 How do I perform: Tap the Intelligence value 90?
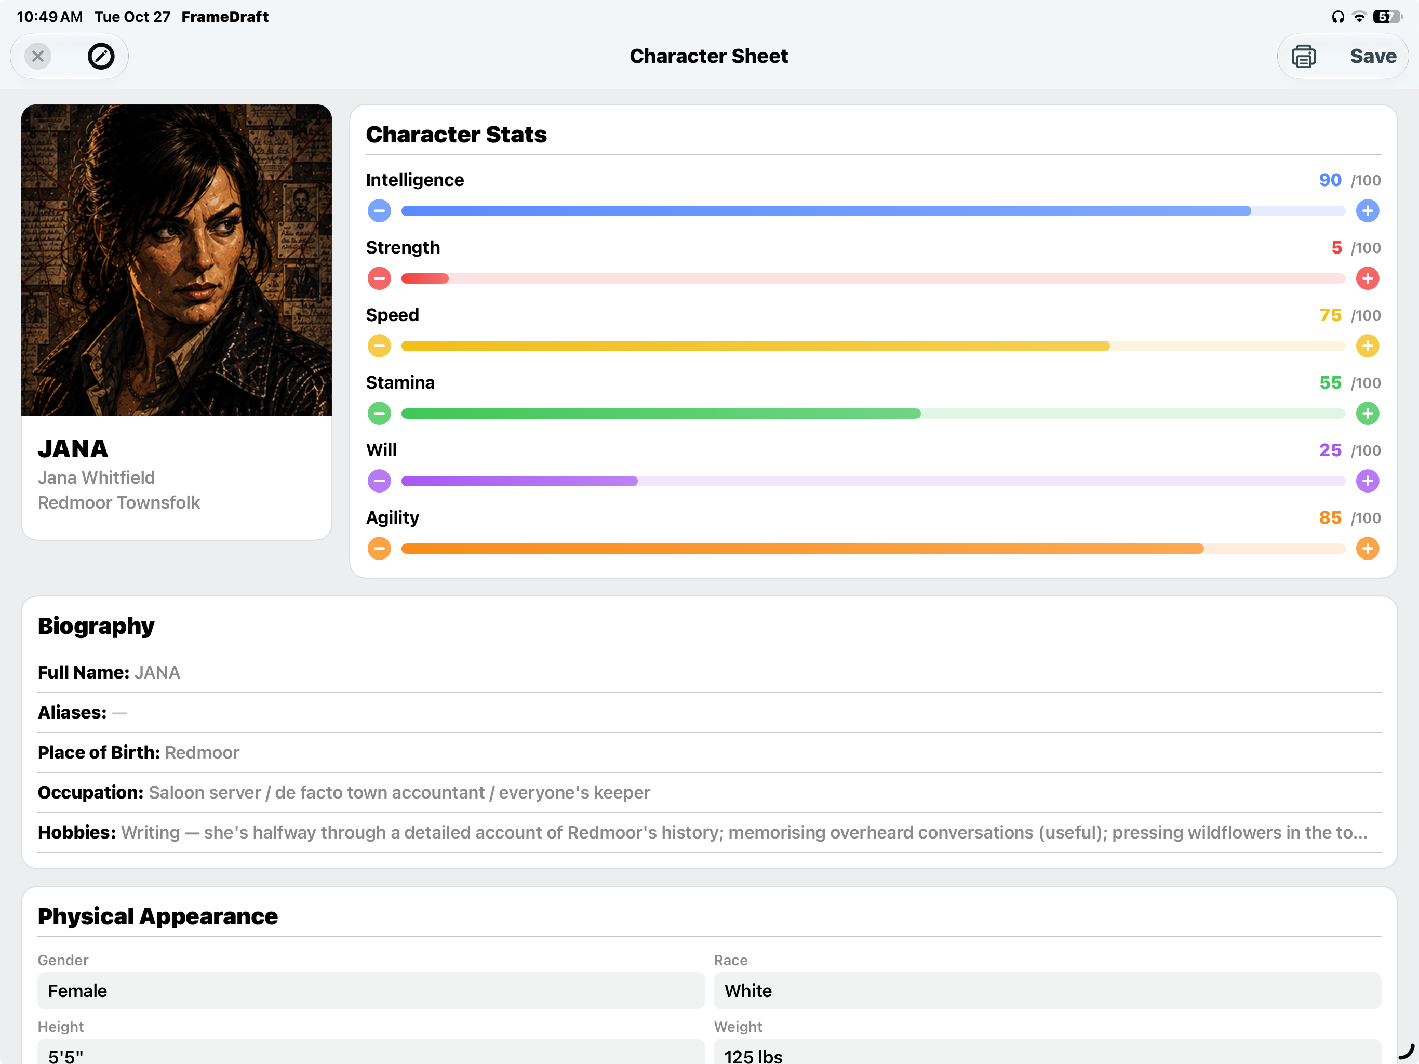click(1330, 180)
